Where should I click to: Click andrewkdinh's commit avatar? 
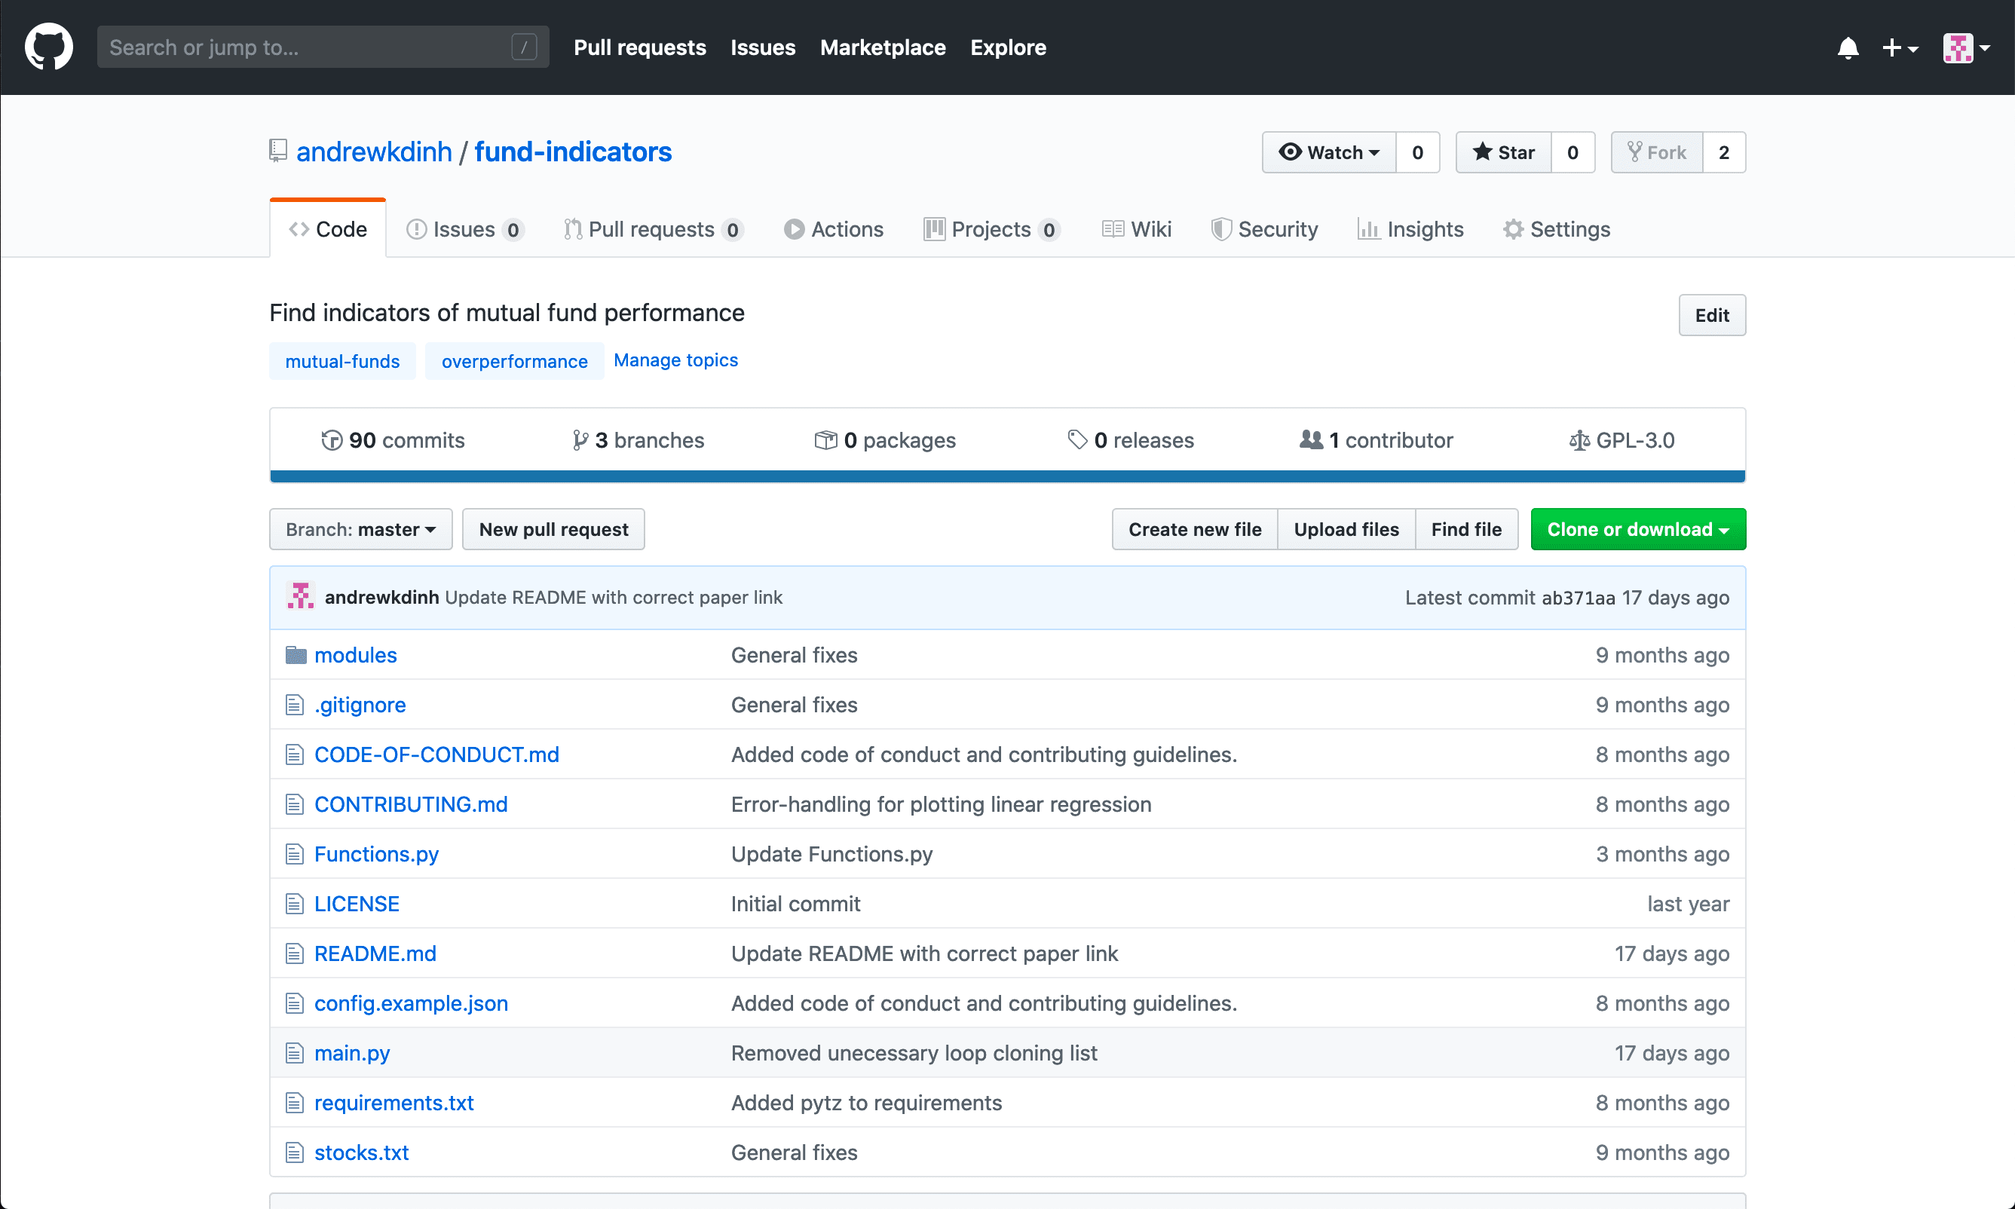[301, 597]
